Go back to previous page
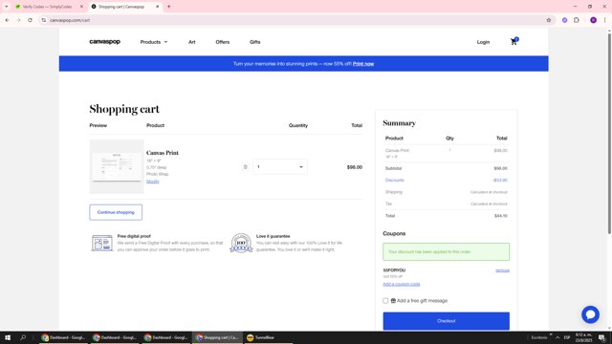Screen dimensions: 612x344 7,20
